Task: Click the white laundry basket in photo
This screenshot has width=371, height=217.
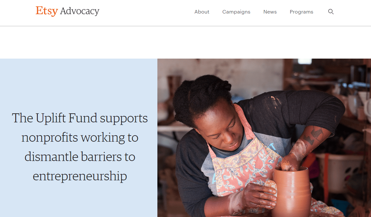Action: tap(340, 172)
